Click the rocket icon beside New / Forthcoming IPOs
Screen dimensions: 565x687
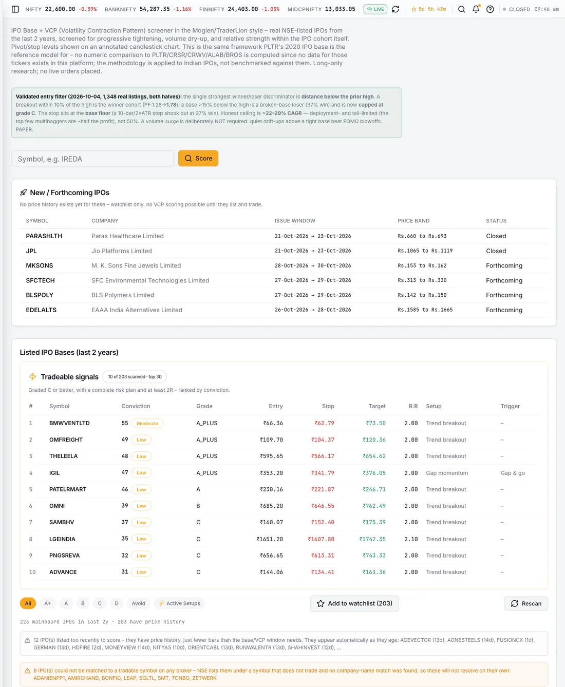23,193
